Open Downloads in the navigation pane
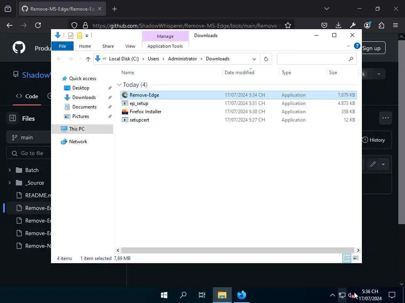The image size is (405, 303). point(84,97)
